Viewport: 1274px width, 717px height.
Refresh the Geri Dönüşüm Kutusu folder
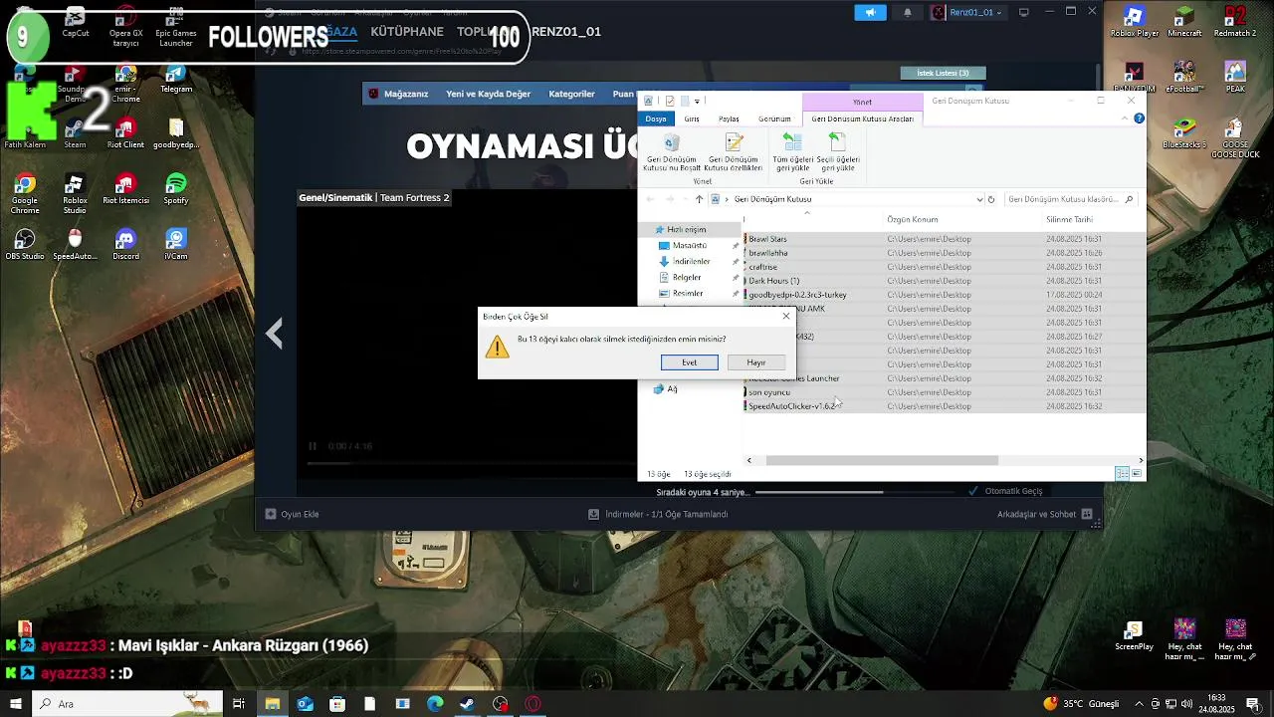click(990, 199)
